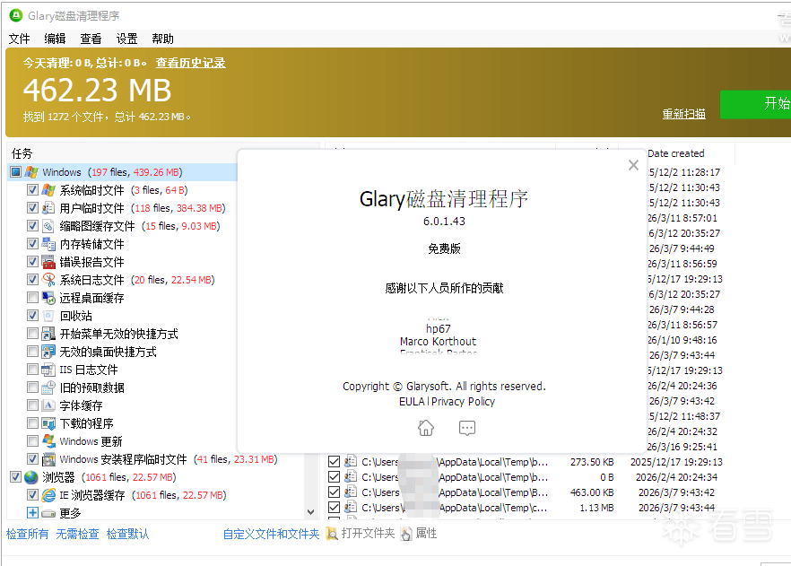Click the 系统日志文件 icon
This screenshot has height=566, width=791.
[x=48, y=280]
